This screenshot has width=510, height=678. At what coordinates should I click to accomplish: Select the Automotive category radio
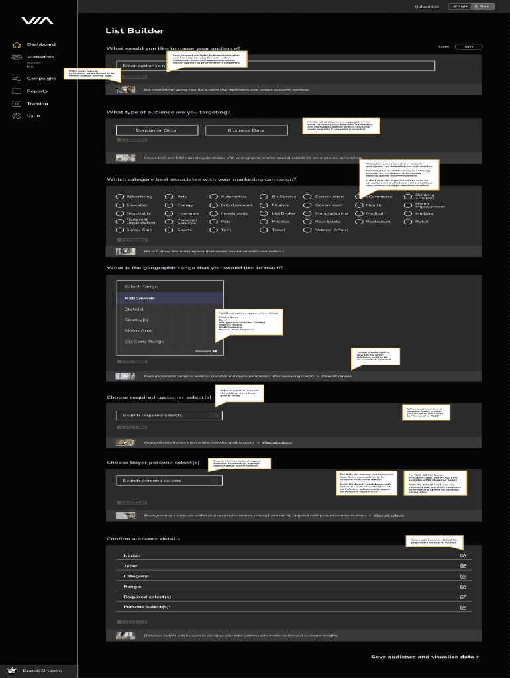(214, 197)
